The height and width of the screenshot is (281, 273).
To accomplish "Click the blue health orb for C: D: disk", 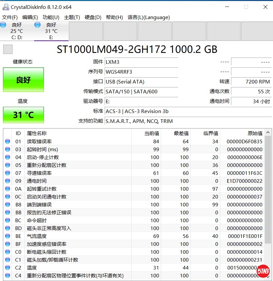I will (3, 25).
